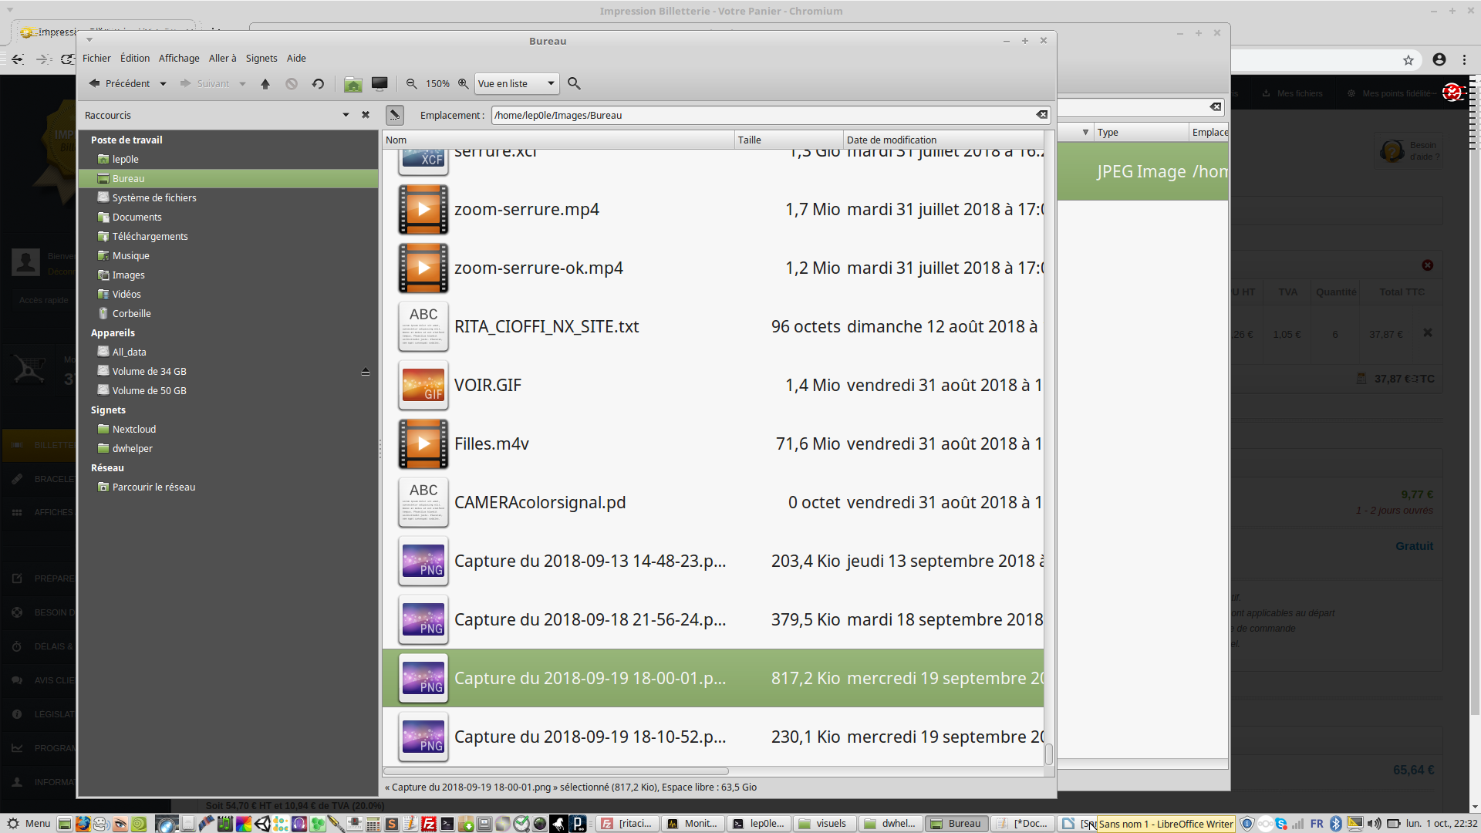Eject Volume de 34 GB

click(x=366, y=372)
